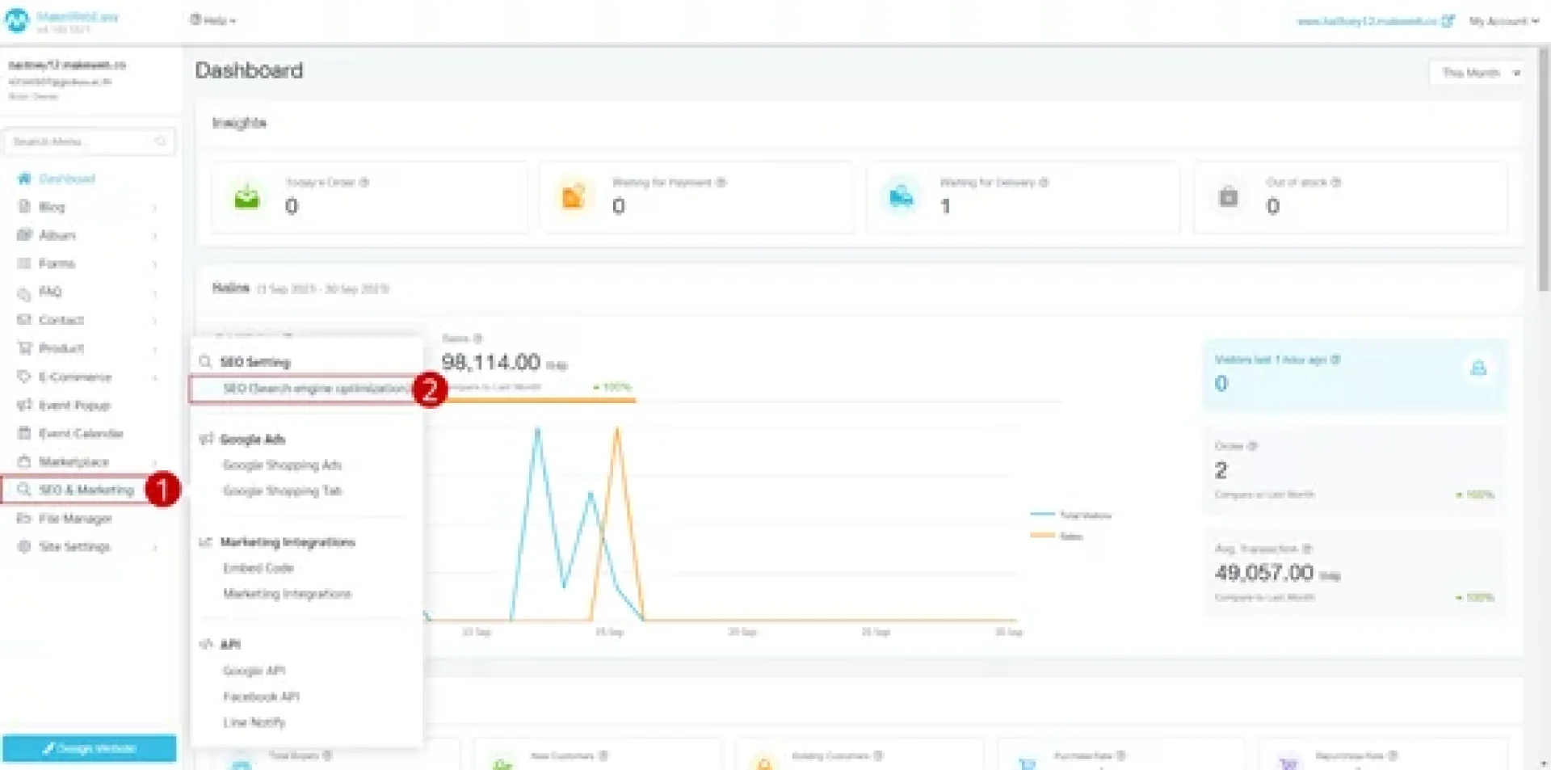Screen dimensions: 1551x770
Task: Select SEO (Search engine optimization) menu entry
Action: pyautogui.click(x=313, y=389)
